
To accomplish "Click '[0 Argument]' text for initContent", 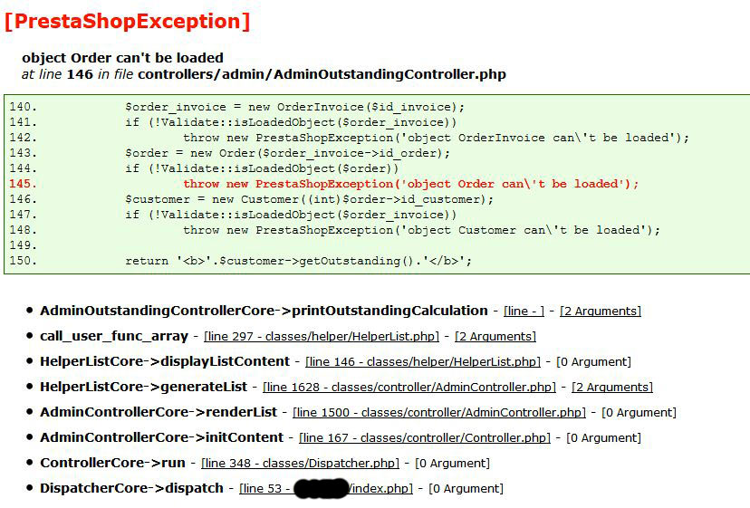I will tap(603, 438).
